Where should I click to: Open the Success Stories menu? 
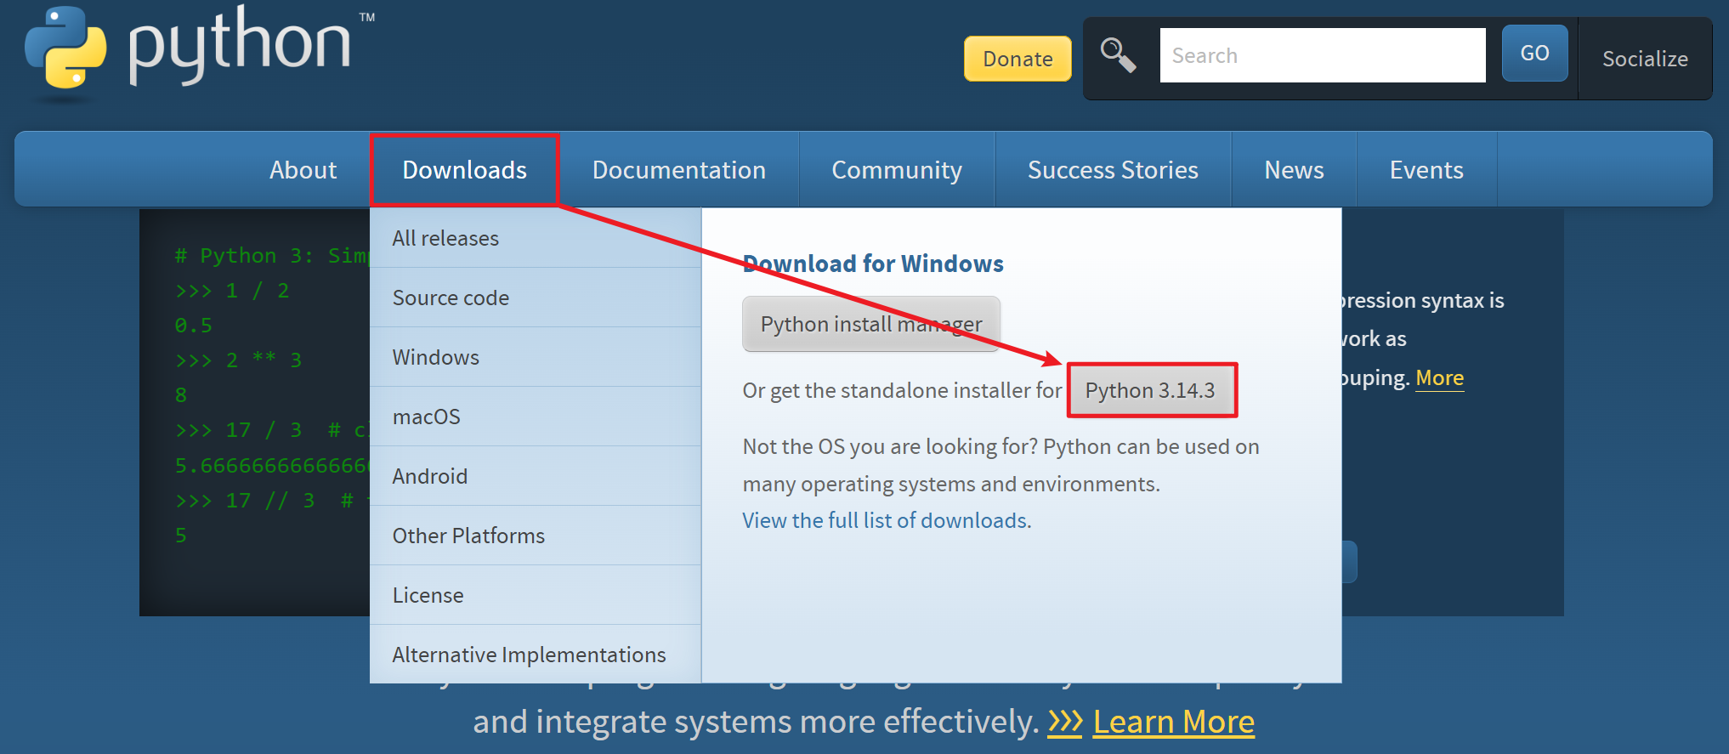click(x=1113, y=170)
